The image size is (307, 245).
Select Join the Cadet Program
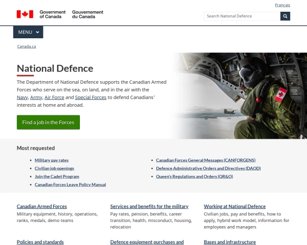tap(57, 176)
